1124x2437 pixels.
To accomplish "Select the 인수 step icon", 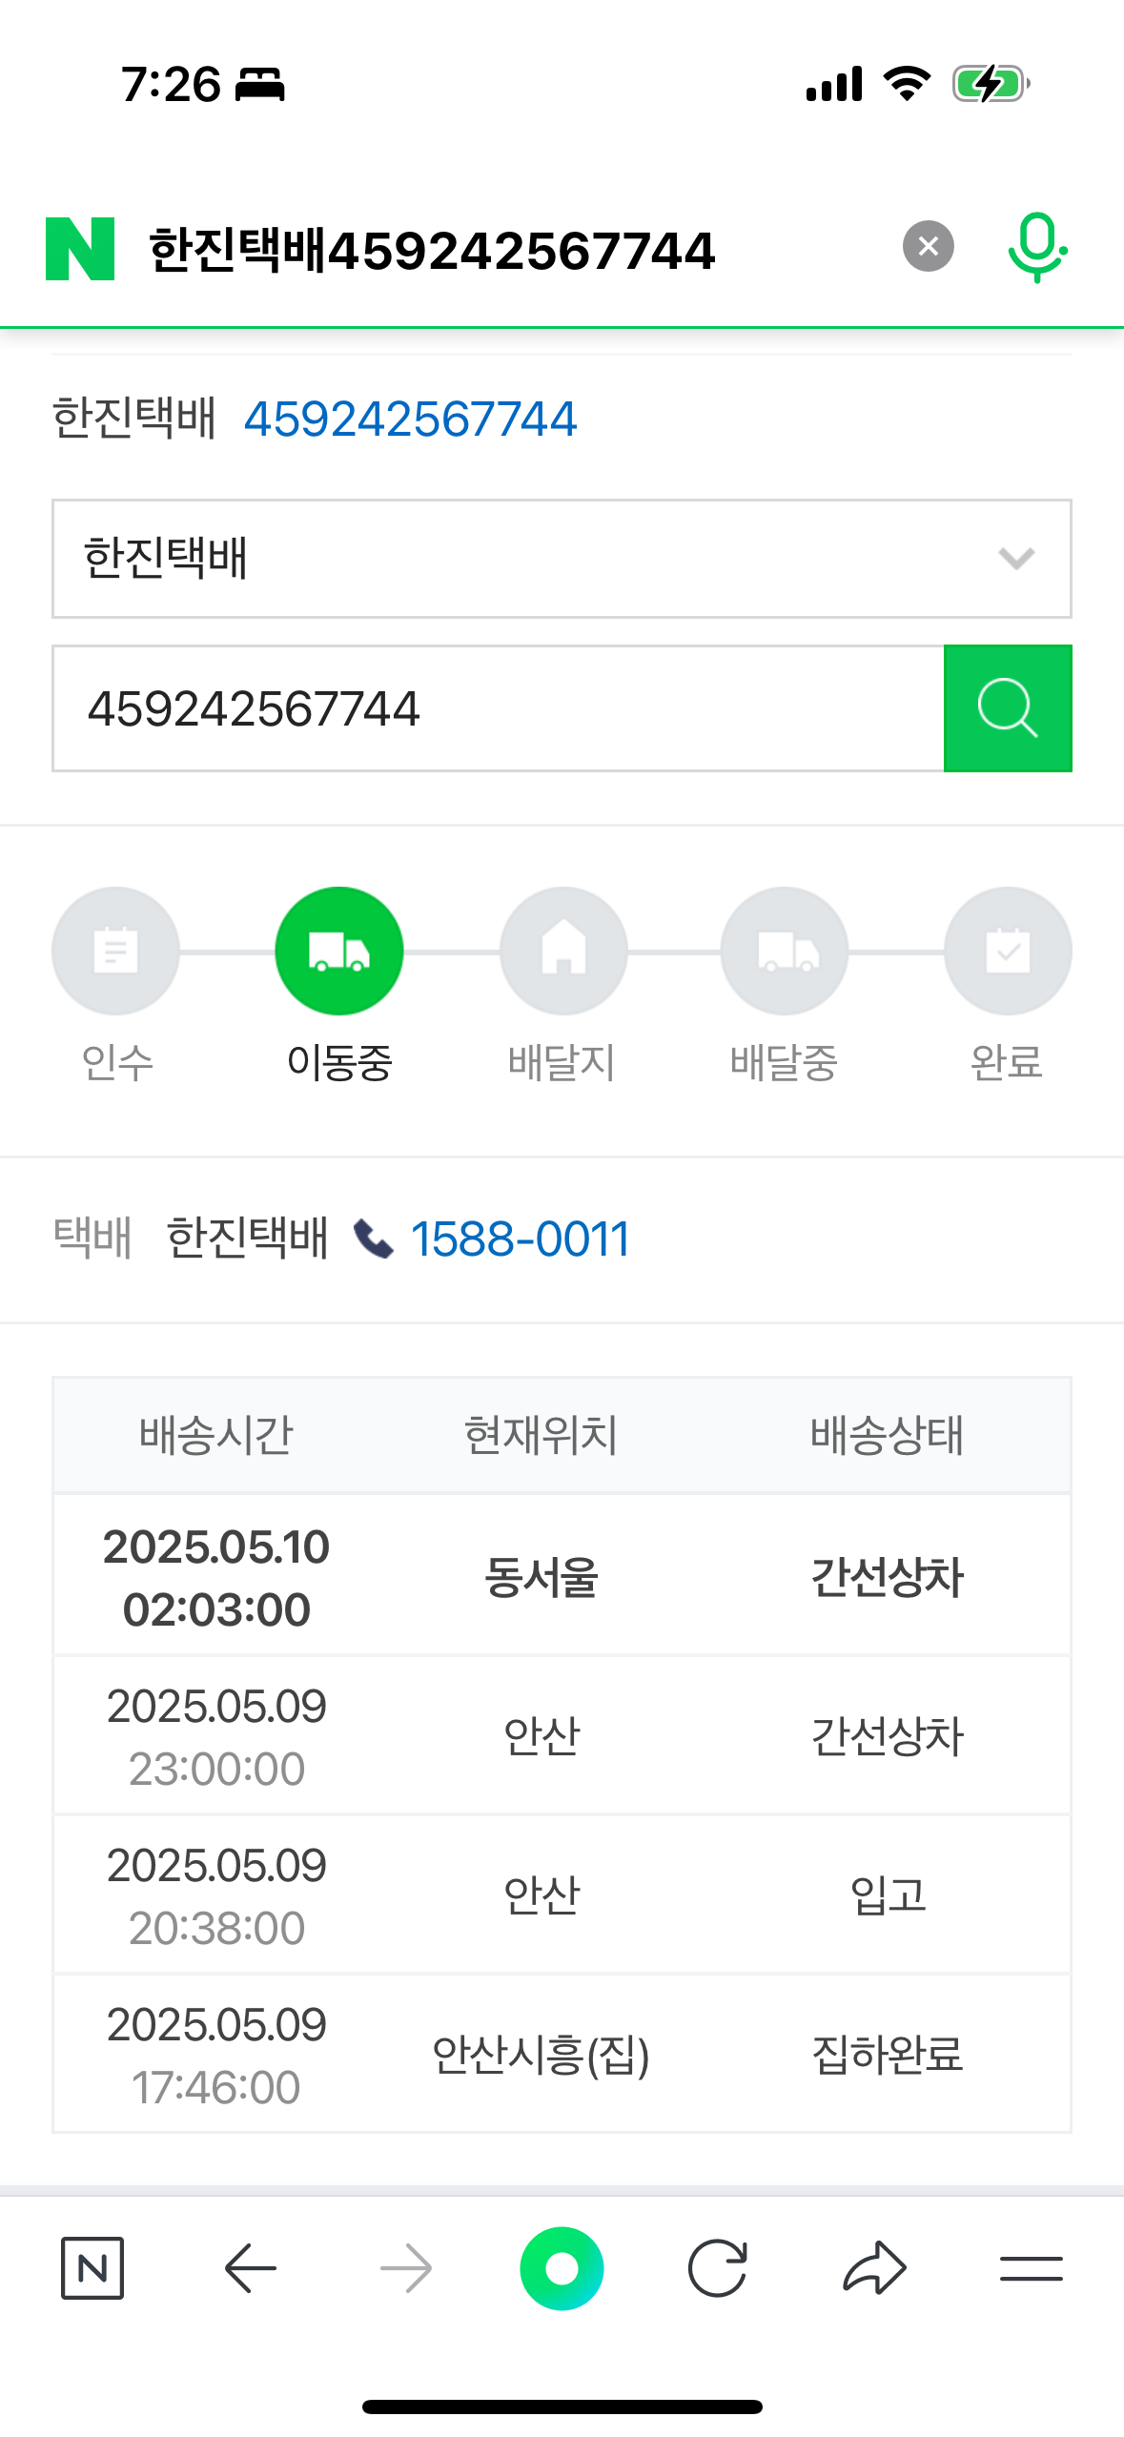I will coord(115,952).
